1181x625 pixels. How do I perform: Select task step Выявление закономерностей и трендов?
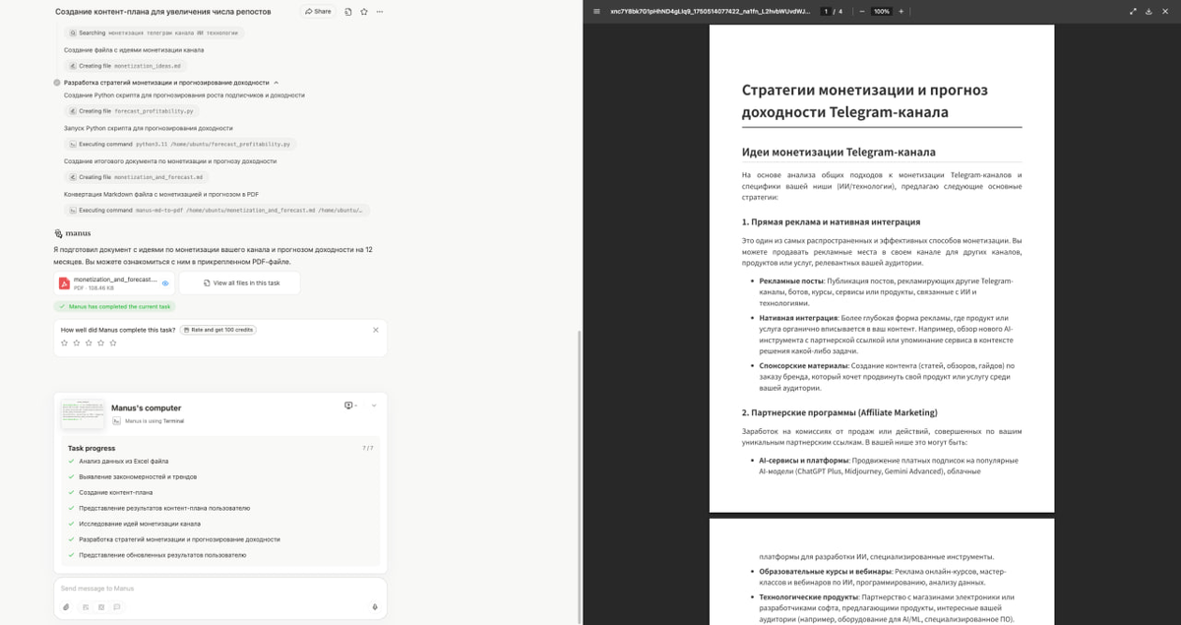click(x=137, y=476)
